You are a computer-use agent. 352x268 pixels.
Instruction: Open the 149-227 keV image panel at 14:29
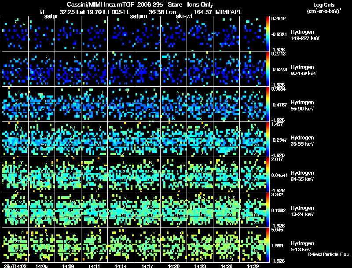pos(253,34)
